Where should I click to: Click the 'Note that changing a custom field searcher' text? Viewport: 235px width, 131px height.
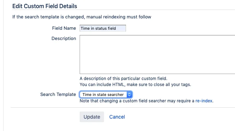pyautogui.click(x=137, y=101)
